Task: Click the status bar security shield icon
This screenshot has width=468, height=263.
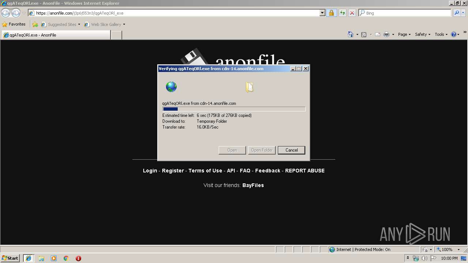Action: tap(425, 249)
